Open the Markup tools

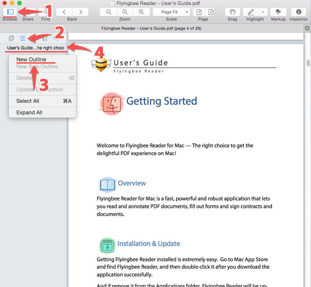point(278,12)
